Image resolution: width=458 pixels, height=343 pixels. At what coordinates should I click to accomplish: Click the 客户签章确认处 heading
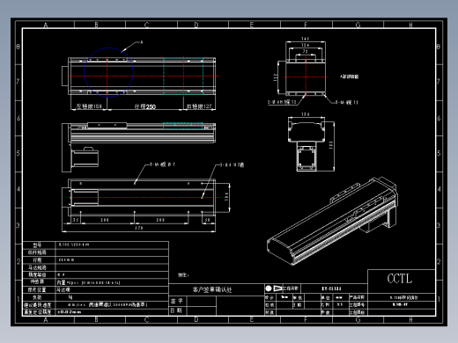(x=212, y=289)
